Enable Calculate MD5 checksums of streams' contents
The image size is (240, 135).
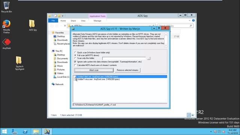pyautogui.click(x=75, y=65)
